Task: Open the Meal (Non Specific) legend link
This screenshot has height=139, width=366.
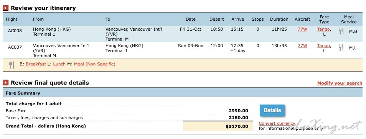Action: [94, 64]
